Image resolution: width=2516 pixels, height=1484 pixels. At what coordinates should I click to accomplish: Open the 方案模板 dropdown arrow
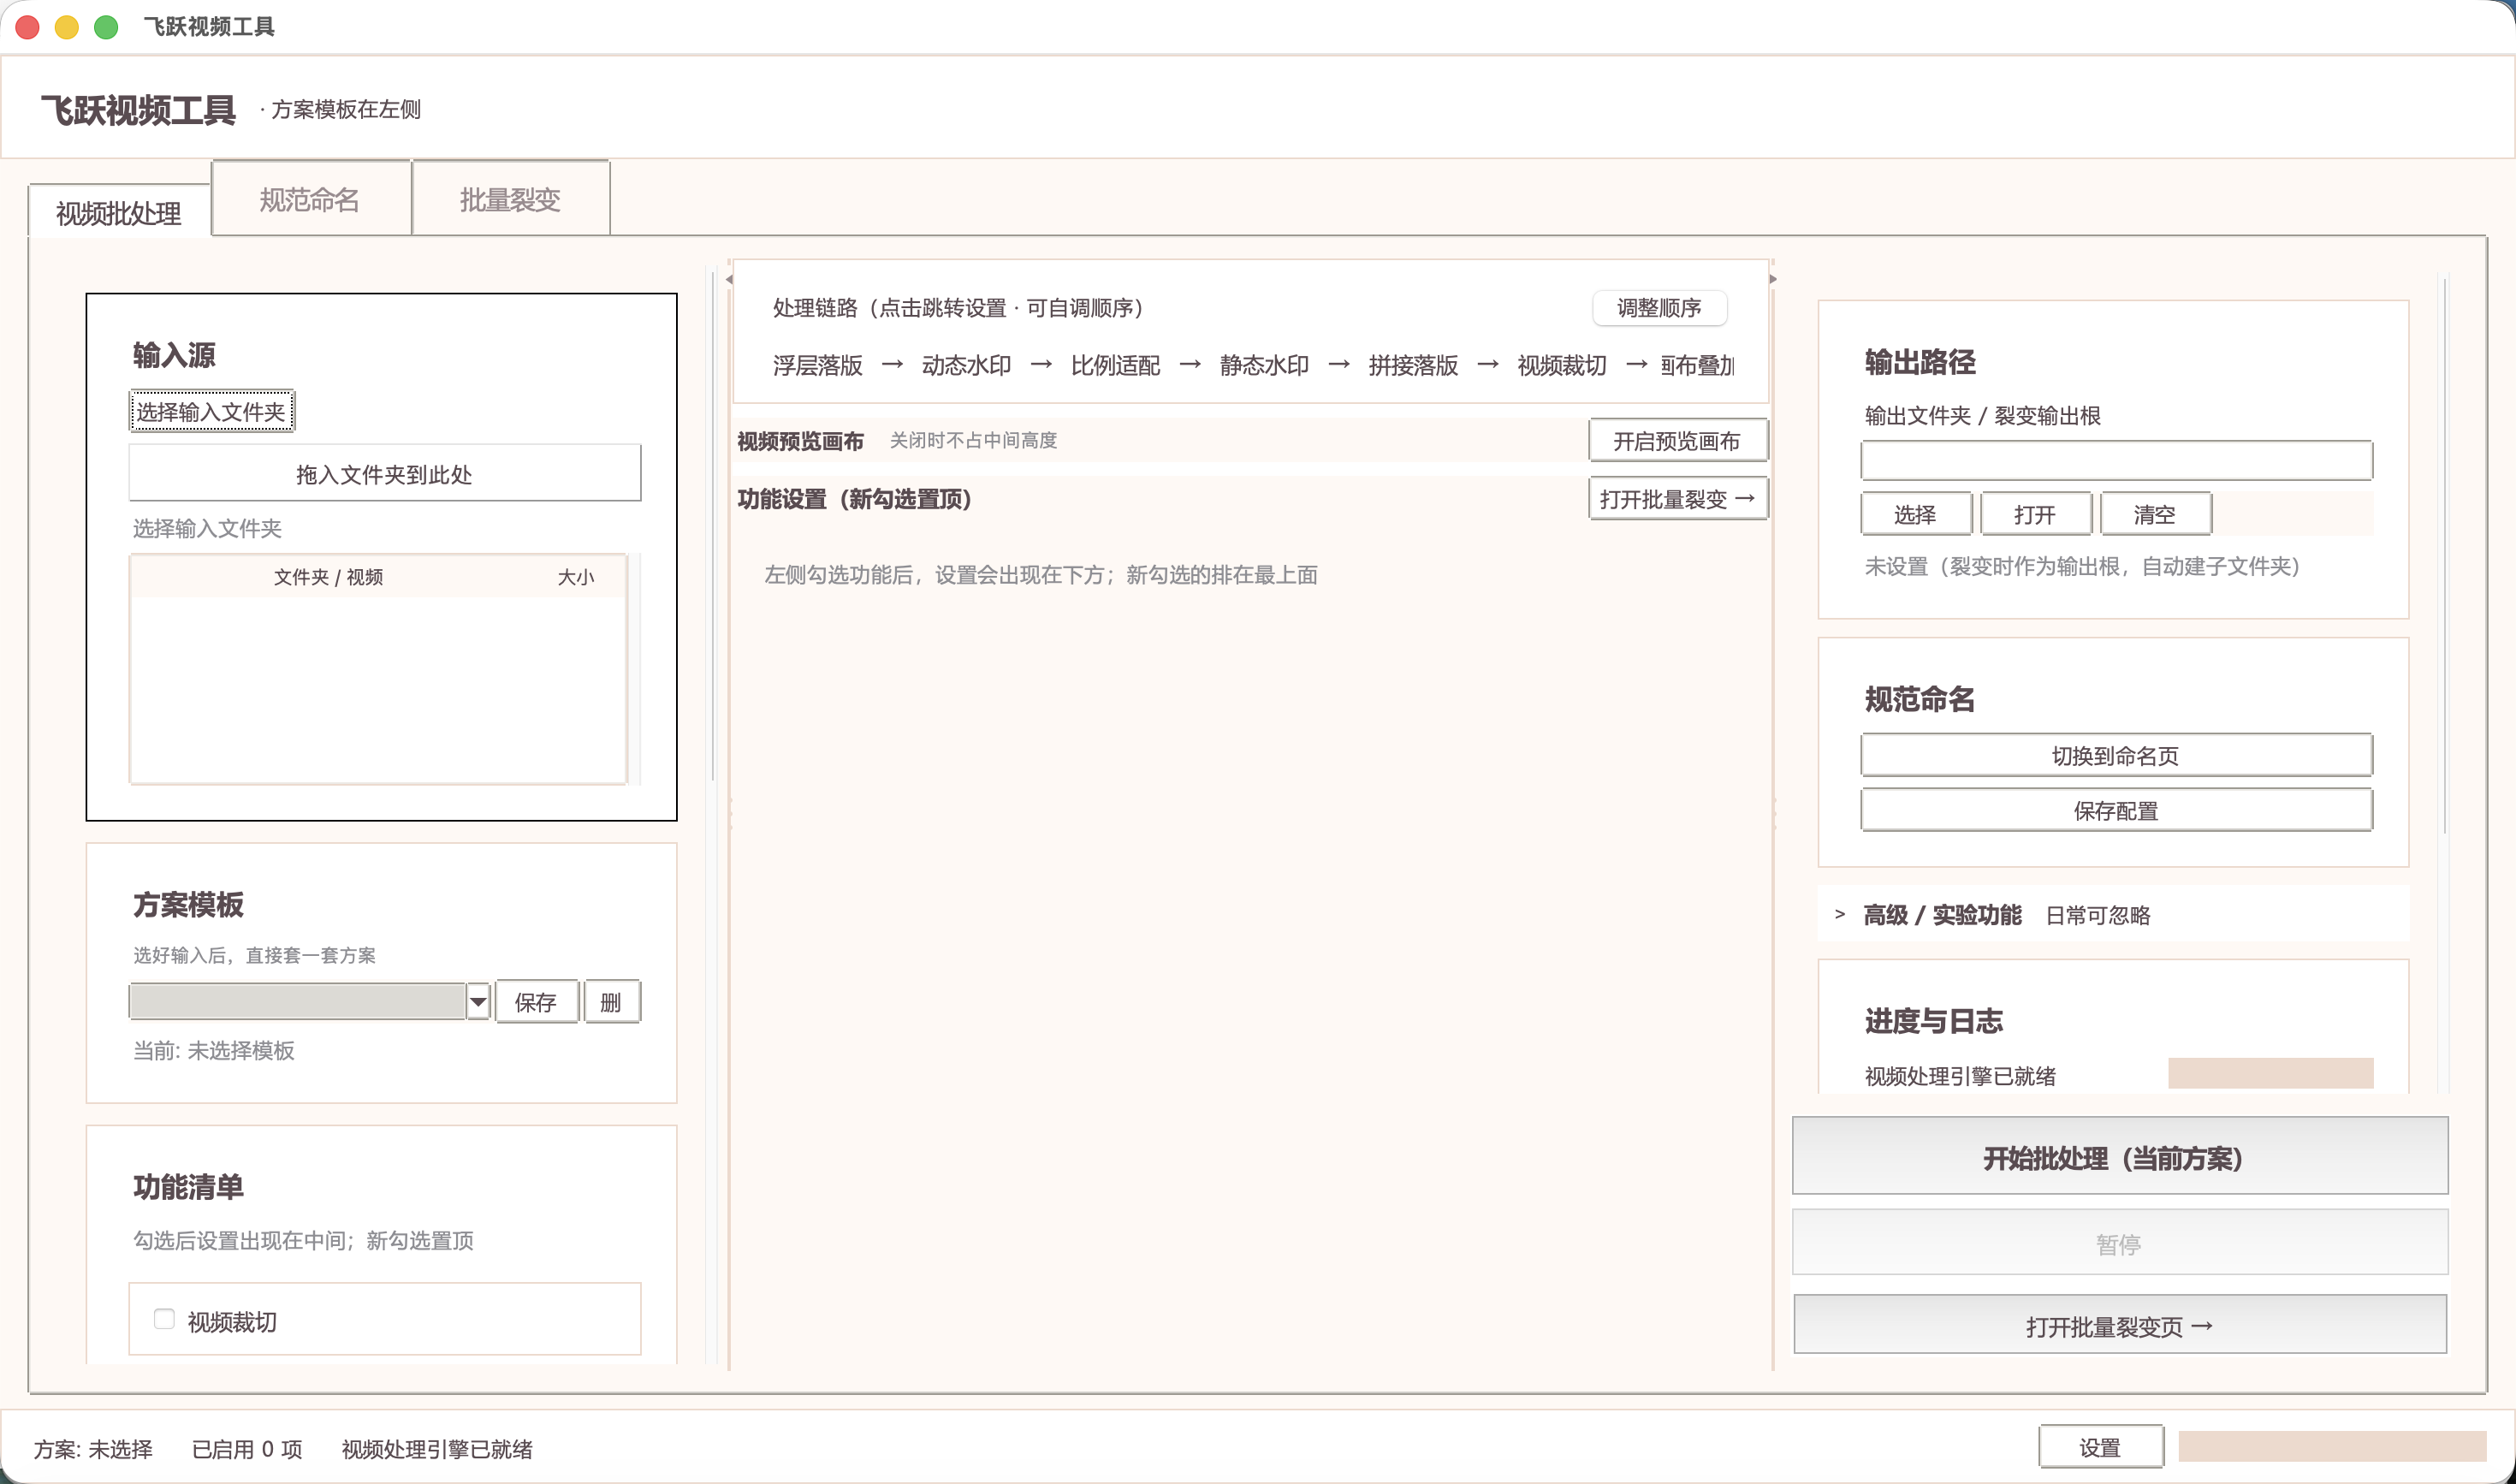478,1001
